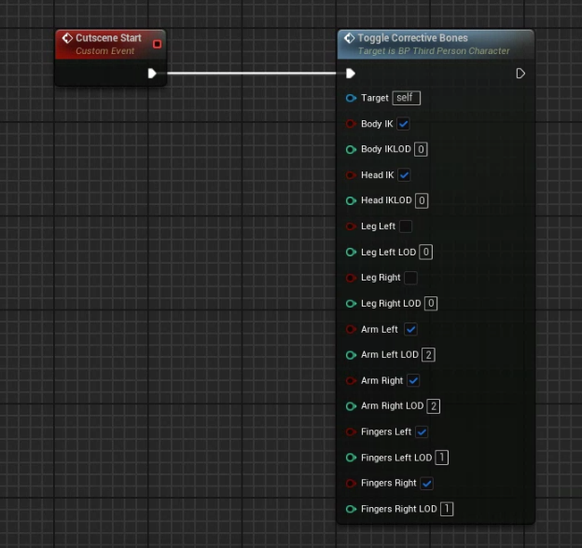582x548 pixels.
Task: Click the green Leg Right LOD pin
Action: tap(351, 304)
